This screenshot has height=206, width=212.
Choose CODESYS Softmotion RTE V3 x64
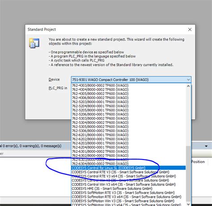coord(128,197)
